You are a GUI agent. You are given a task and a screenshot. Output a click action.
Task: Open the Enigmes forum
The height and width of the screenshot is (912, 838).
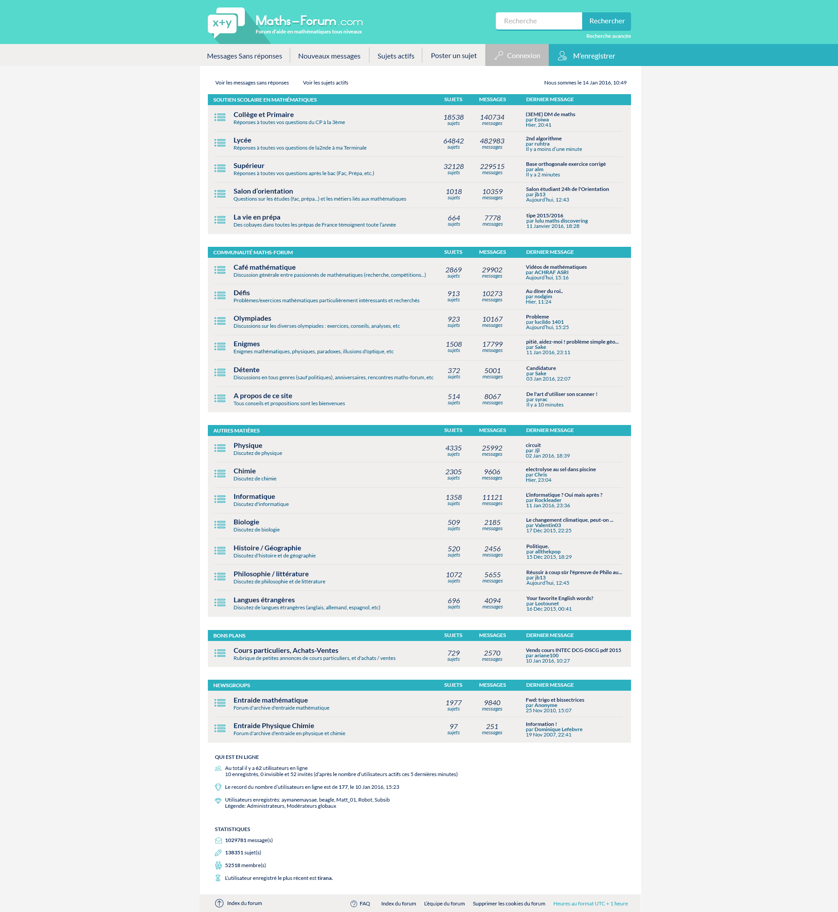[x=246, y=344]
